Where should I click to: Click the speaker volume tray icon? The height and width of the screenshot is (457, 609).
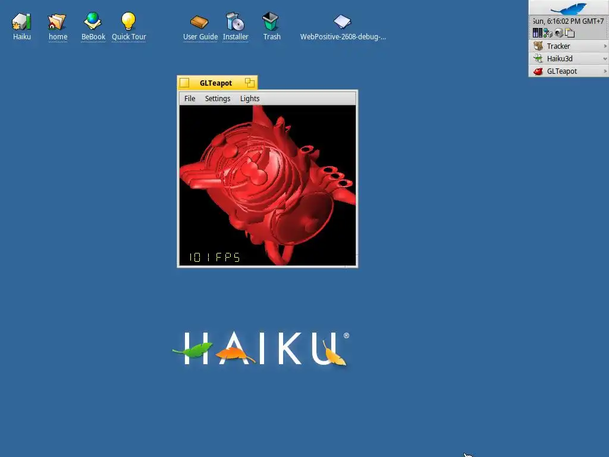[x=559, y=33]
